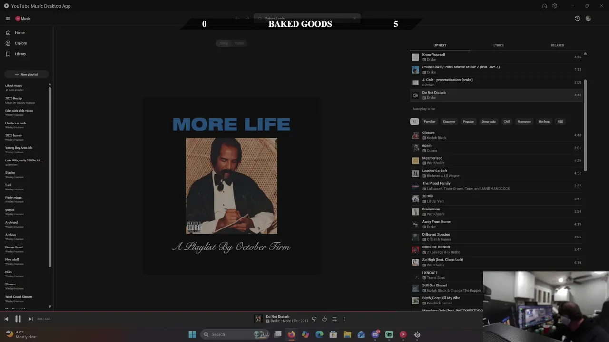609x342 pixels.
Task: Open the UP NEXT tab
Action: [440, 45]
